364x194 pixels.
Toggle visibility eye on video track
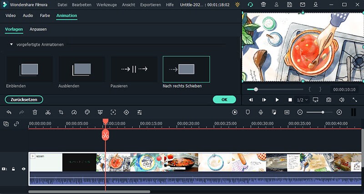[24, 169]
